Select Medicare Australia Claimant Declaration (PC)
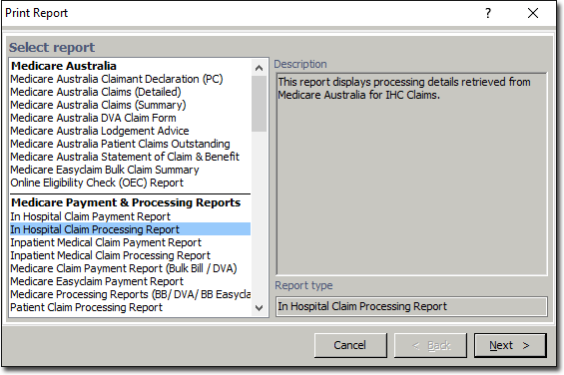The height and width of the screenshot is (375, 564). [x=117, y=79]
